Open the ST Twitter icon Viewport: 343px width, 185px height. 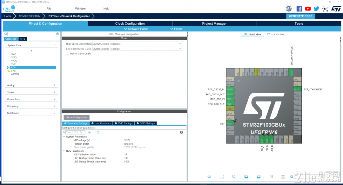[316, 9]
